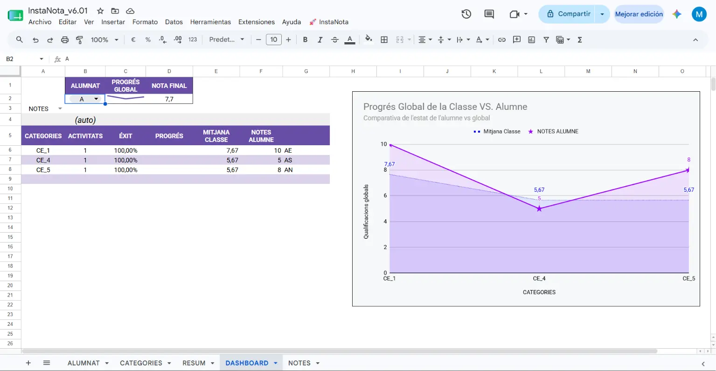Screen dimensions: 716x371
Task: Select the NOTA FINAL 7,7 cell
Action: coord(169,99)
